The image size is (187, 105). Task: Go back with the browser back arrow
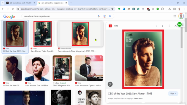point(3,9)
